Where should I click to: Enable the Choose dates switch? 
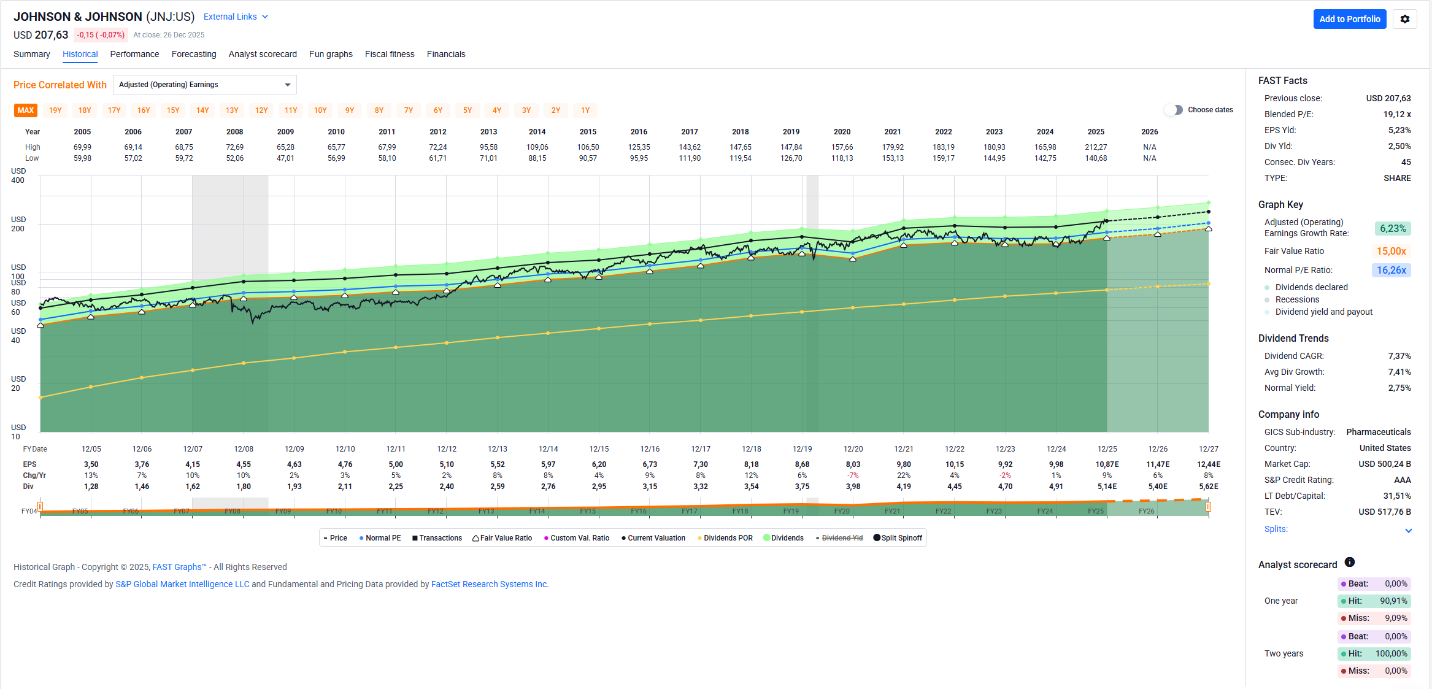[1174, 110]
